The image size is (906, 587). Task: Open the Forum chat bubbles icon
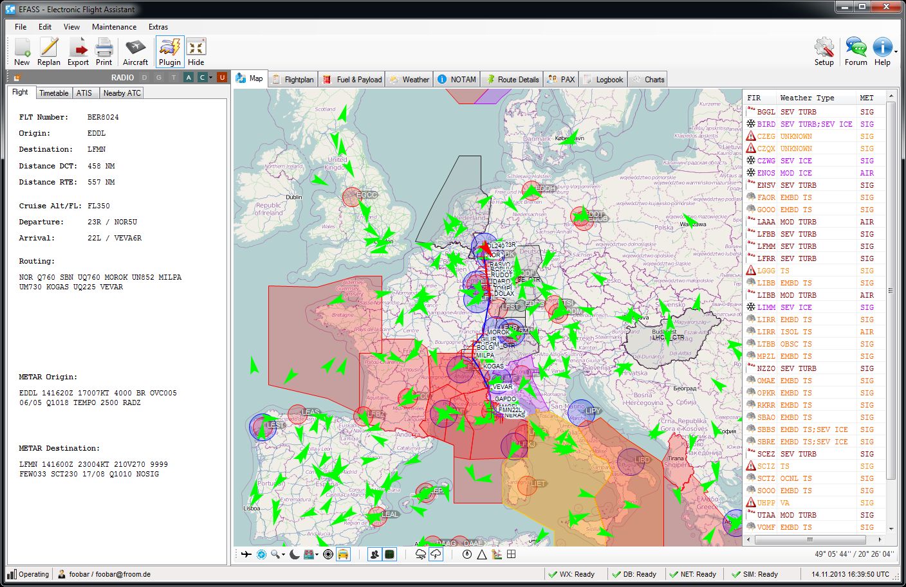pyautogui.click(x=855, y=51)
